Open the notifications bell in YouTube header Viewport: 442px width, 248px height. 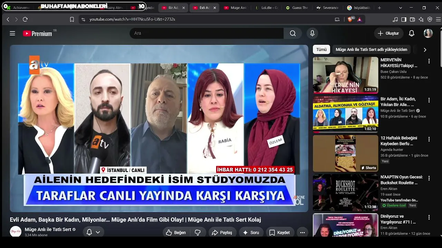(412, 33)
